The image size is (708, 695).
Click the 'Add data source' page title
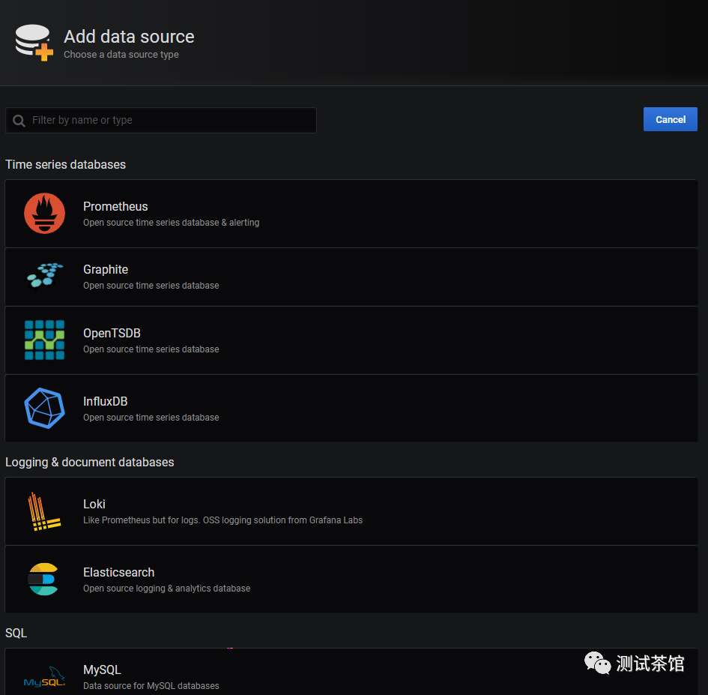[x=129, y=37]
